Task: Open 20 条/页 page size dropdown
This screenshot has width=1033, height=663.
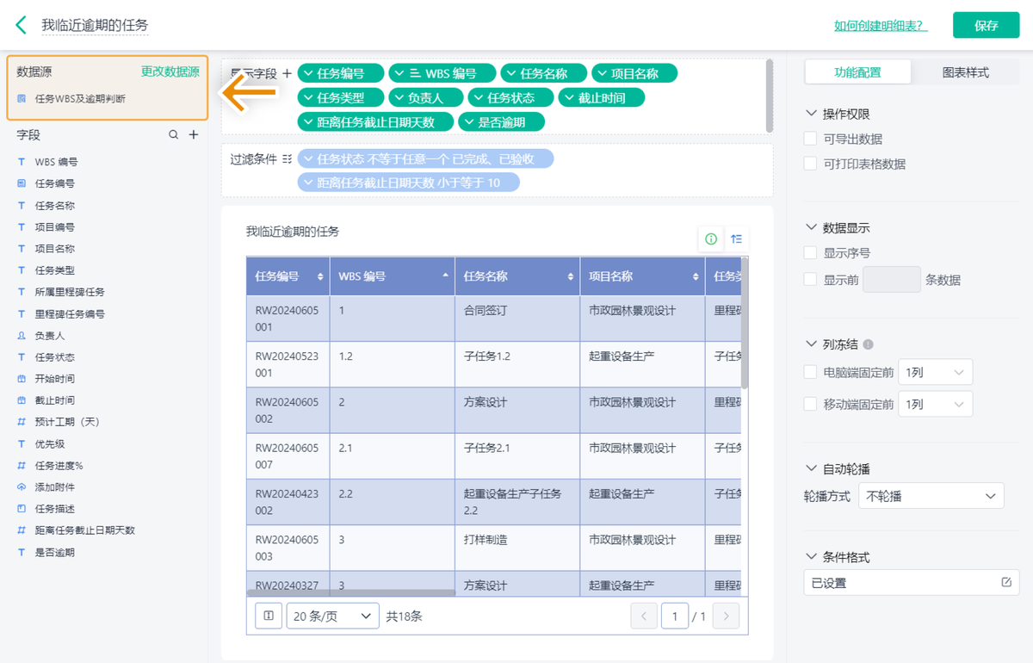Action: (332, 616)
